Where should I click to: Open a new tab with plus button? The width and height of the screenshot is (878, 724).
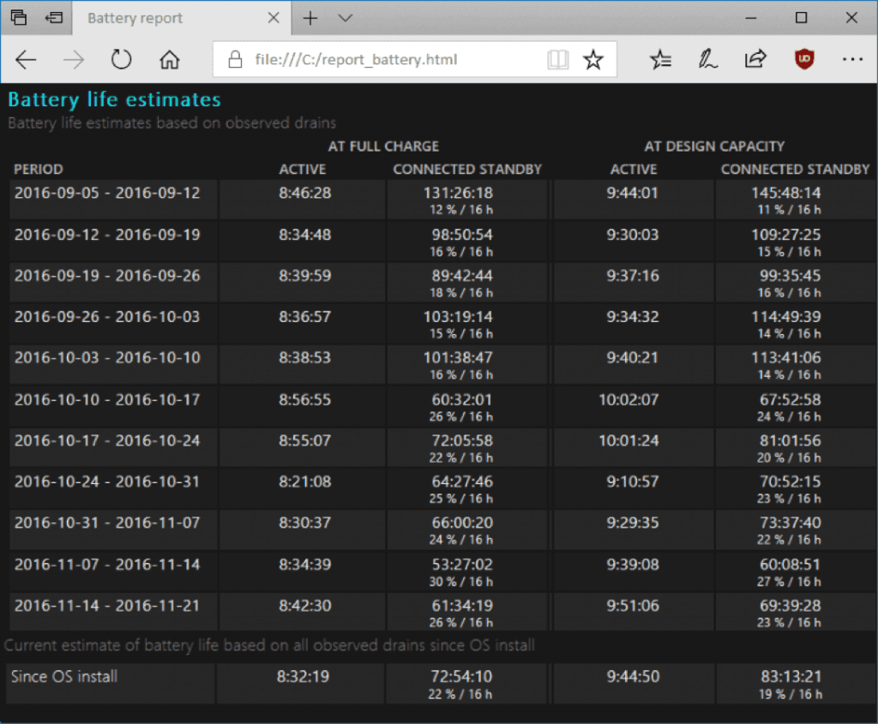pyautogui.click(x=310, y=18)
